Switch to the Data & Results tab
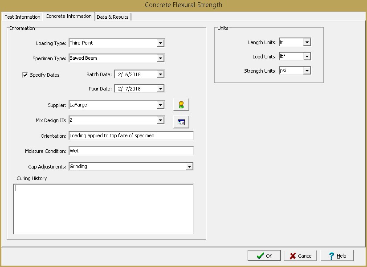Image resolution: width=367 pixels, height=267 pixels. [x=113, y=17]
